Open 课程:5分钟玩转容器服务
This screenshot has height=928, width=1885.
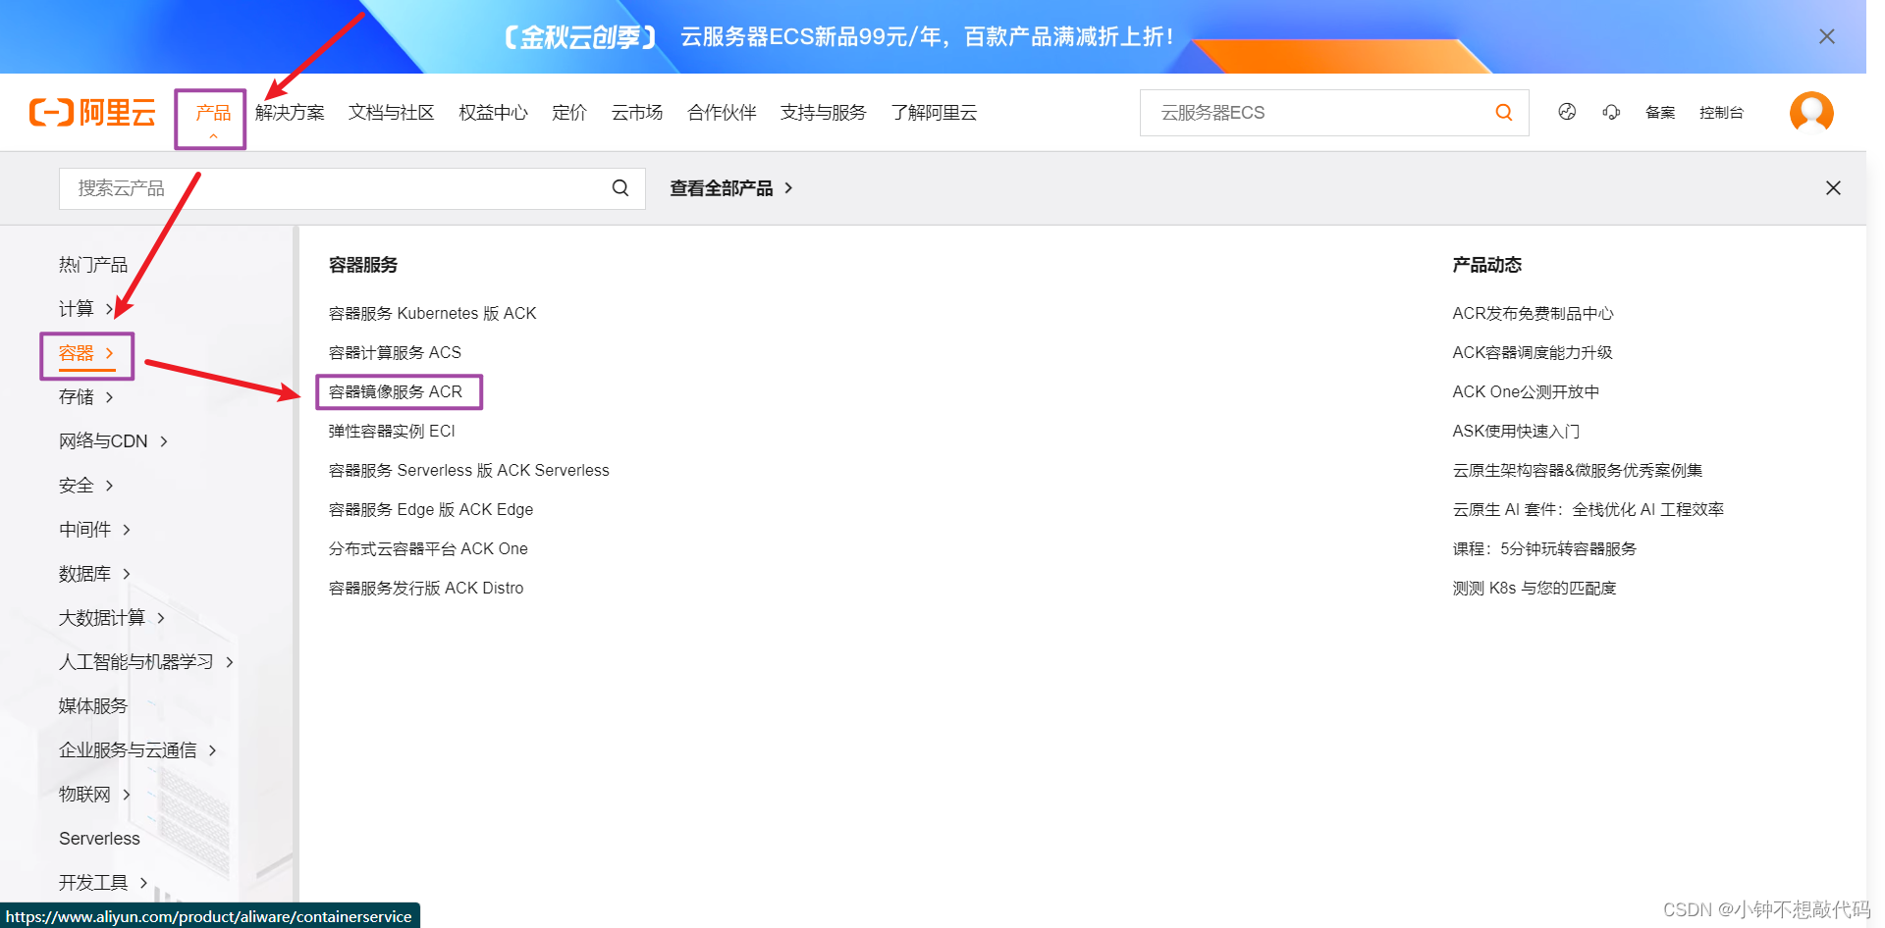pyautogui.click(x=1544, y=549)
